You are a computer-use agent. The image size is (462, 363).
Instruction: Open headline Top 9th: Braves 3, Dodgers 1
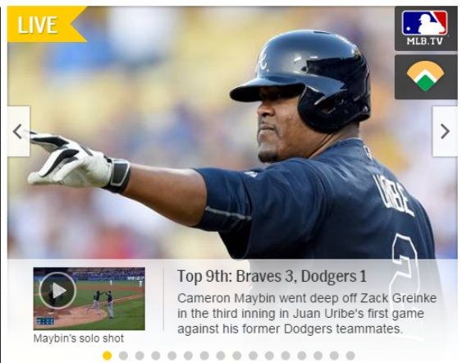[x=272, y=276]
